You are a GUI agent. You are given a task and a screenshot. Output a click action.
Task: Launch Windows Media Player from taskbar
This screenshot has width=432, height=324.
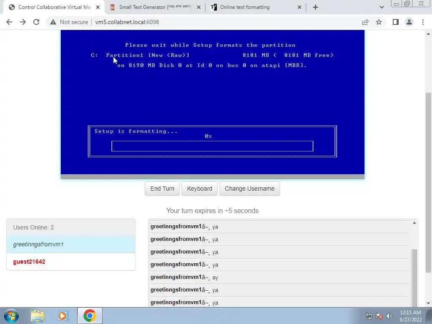tap(63, 316)
